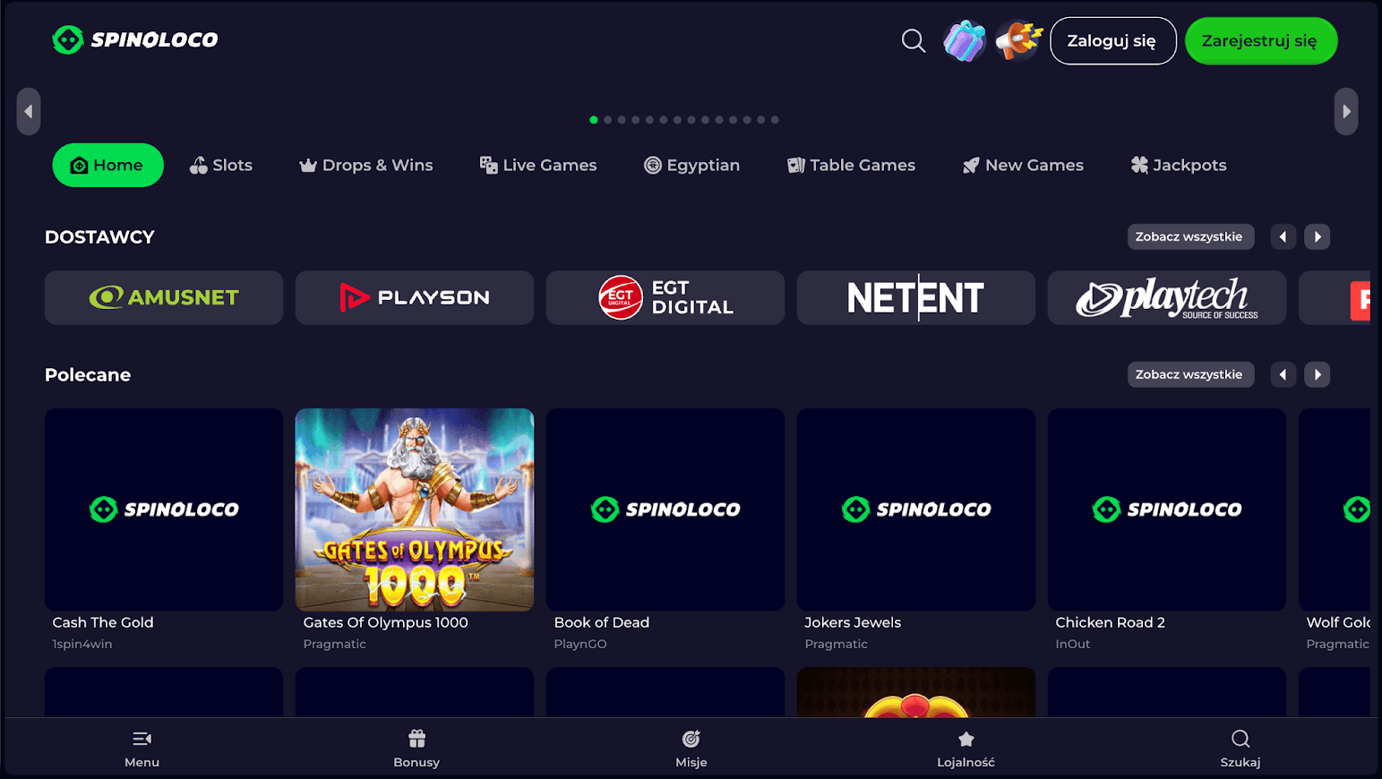The image size is (1382, 779).
Task: Open Menu in the bottom bar
Action: click(x=142, y=749)
